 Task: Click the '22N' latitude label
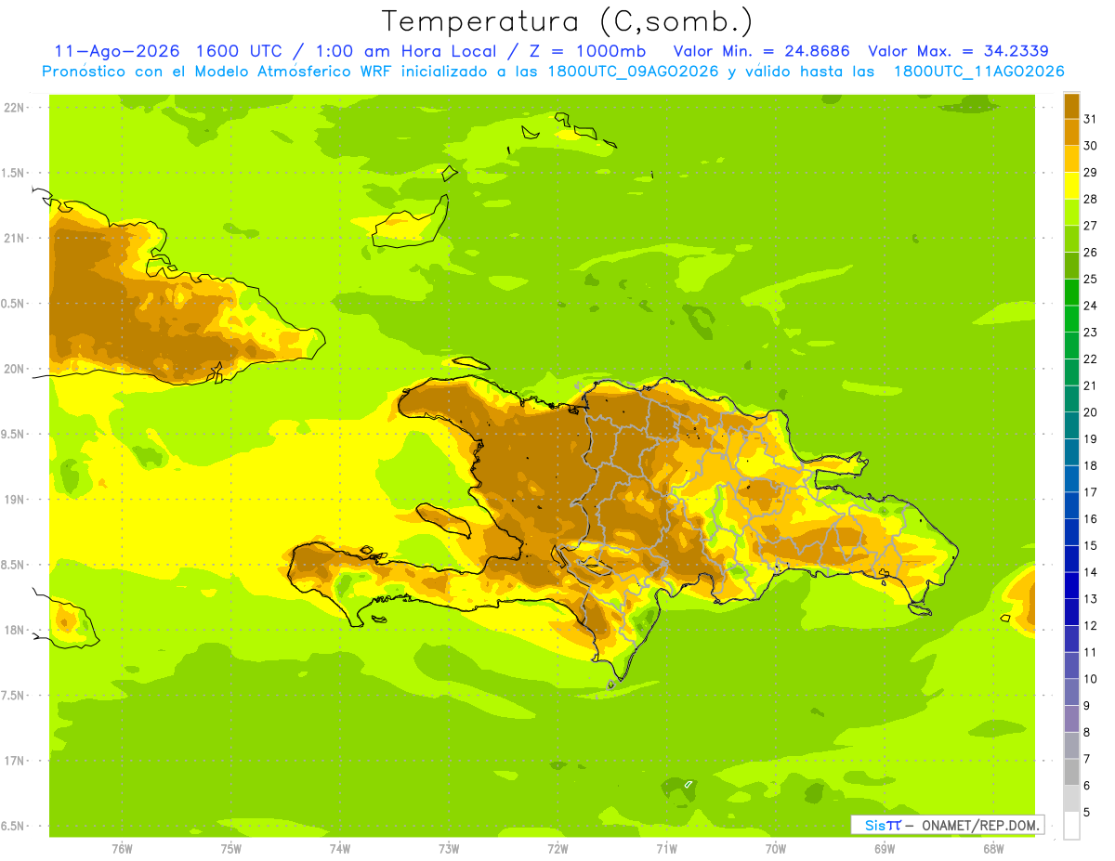point(15,108)
